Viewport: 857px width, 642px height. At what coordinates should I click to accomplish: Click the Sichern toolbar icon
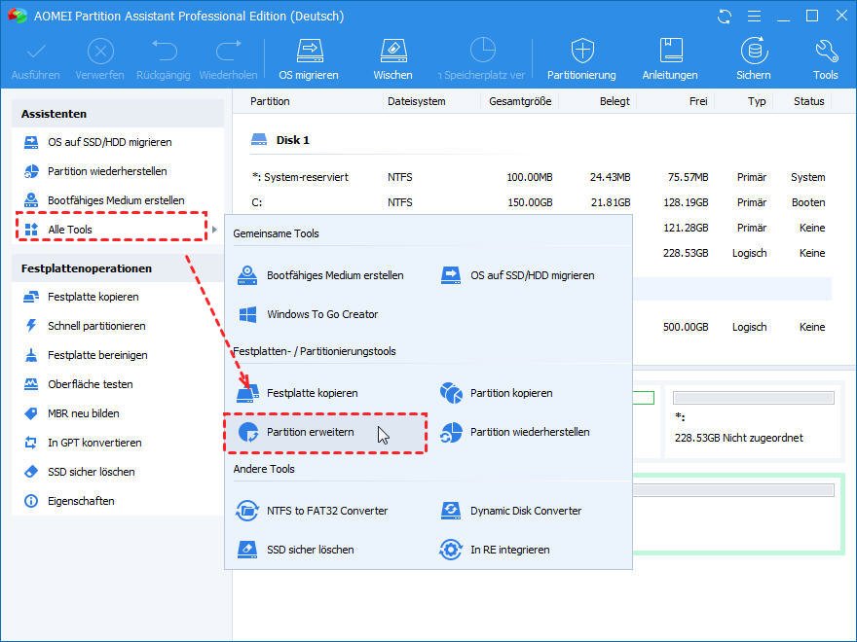point(754,59)
